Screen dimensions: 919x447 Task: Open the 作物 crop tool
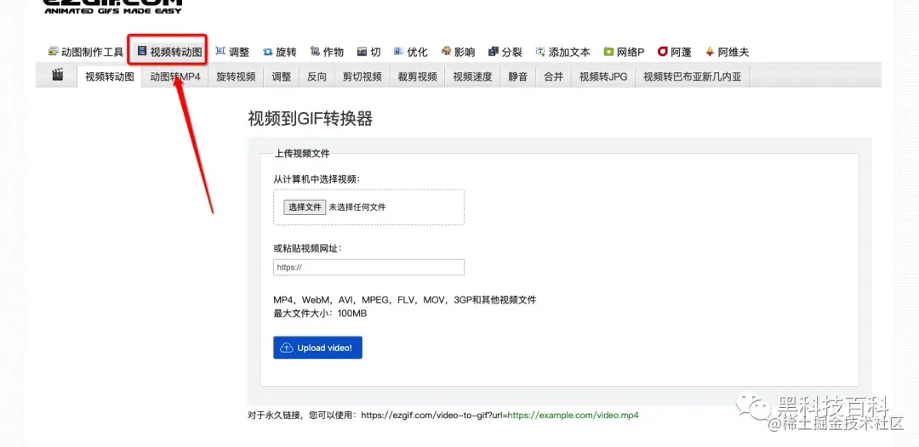click(x=327, y=52)
